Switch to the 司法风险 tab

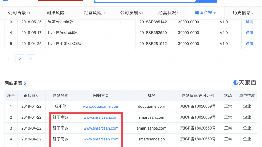(57, 13)
